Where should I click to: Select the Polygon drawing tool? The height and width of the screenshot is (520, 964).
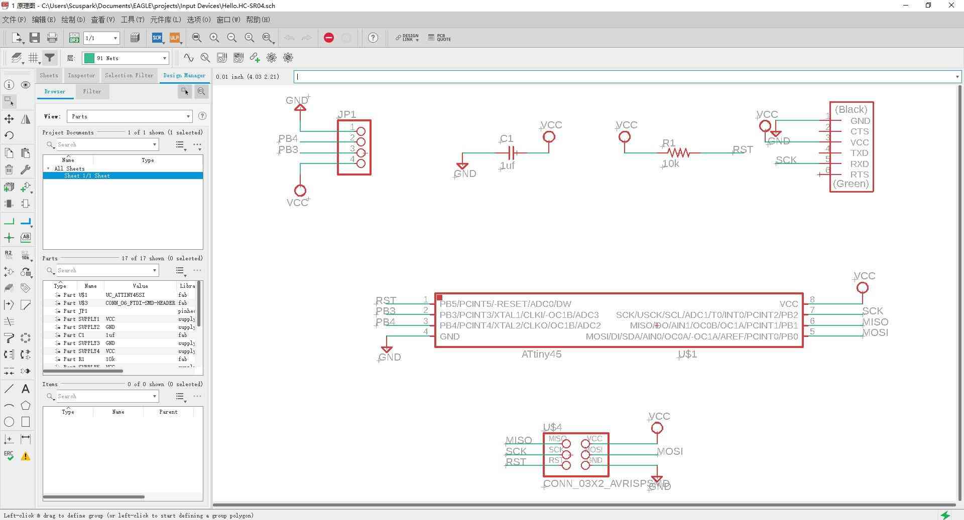pos(26,405)
